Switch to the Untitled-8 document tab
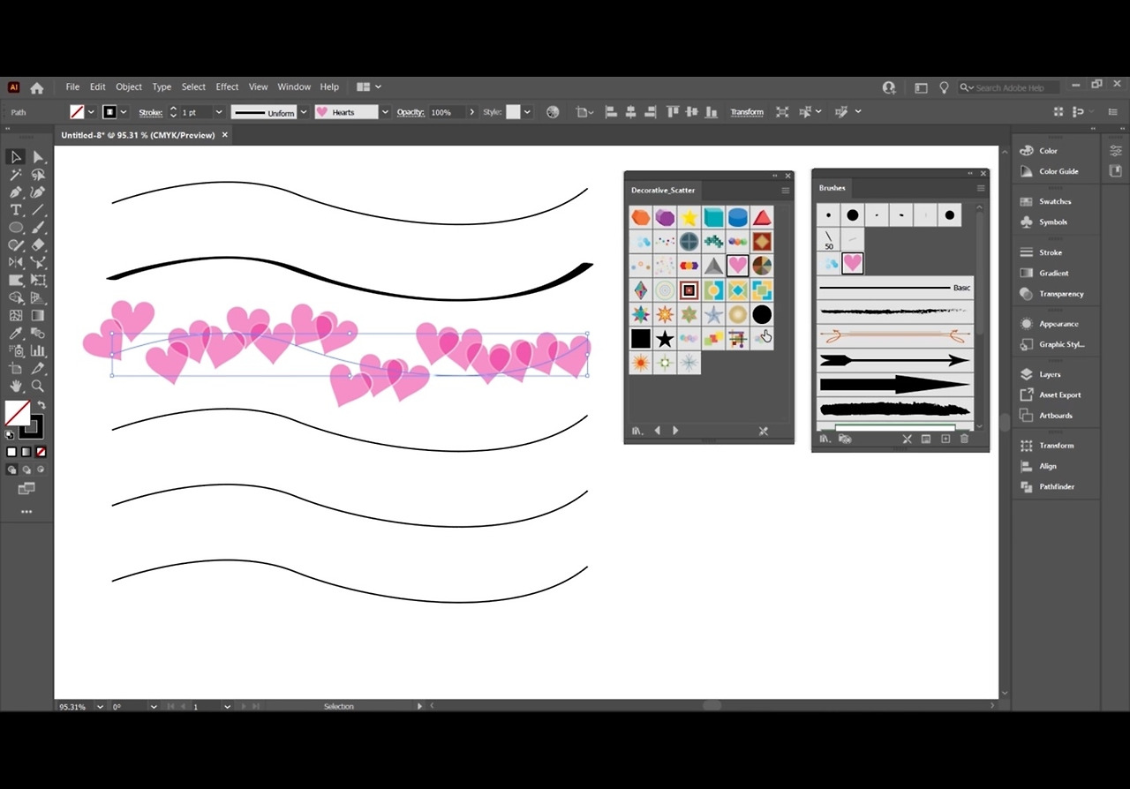Viewport: 1130px width, 789px height. pyautogui.click(x=138, y=135)
